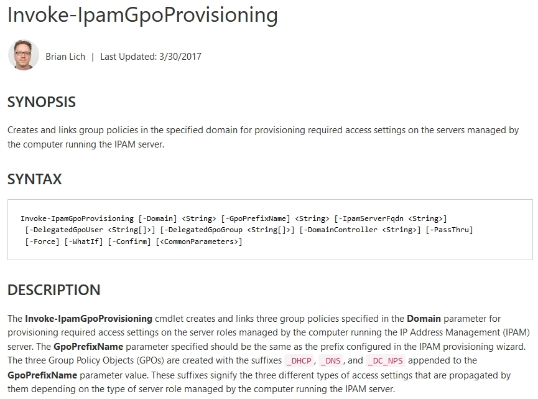Click the [-DomainController <String>] syntax parameter

(x=360, y=230)
